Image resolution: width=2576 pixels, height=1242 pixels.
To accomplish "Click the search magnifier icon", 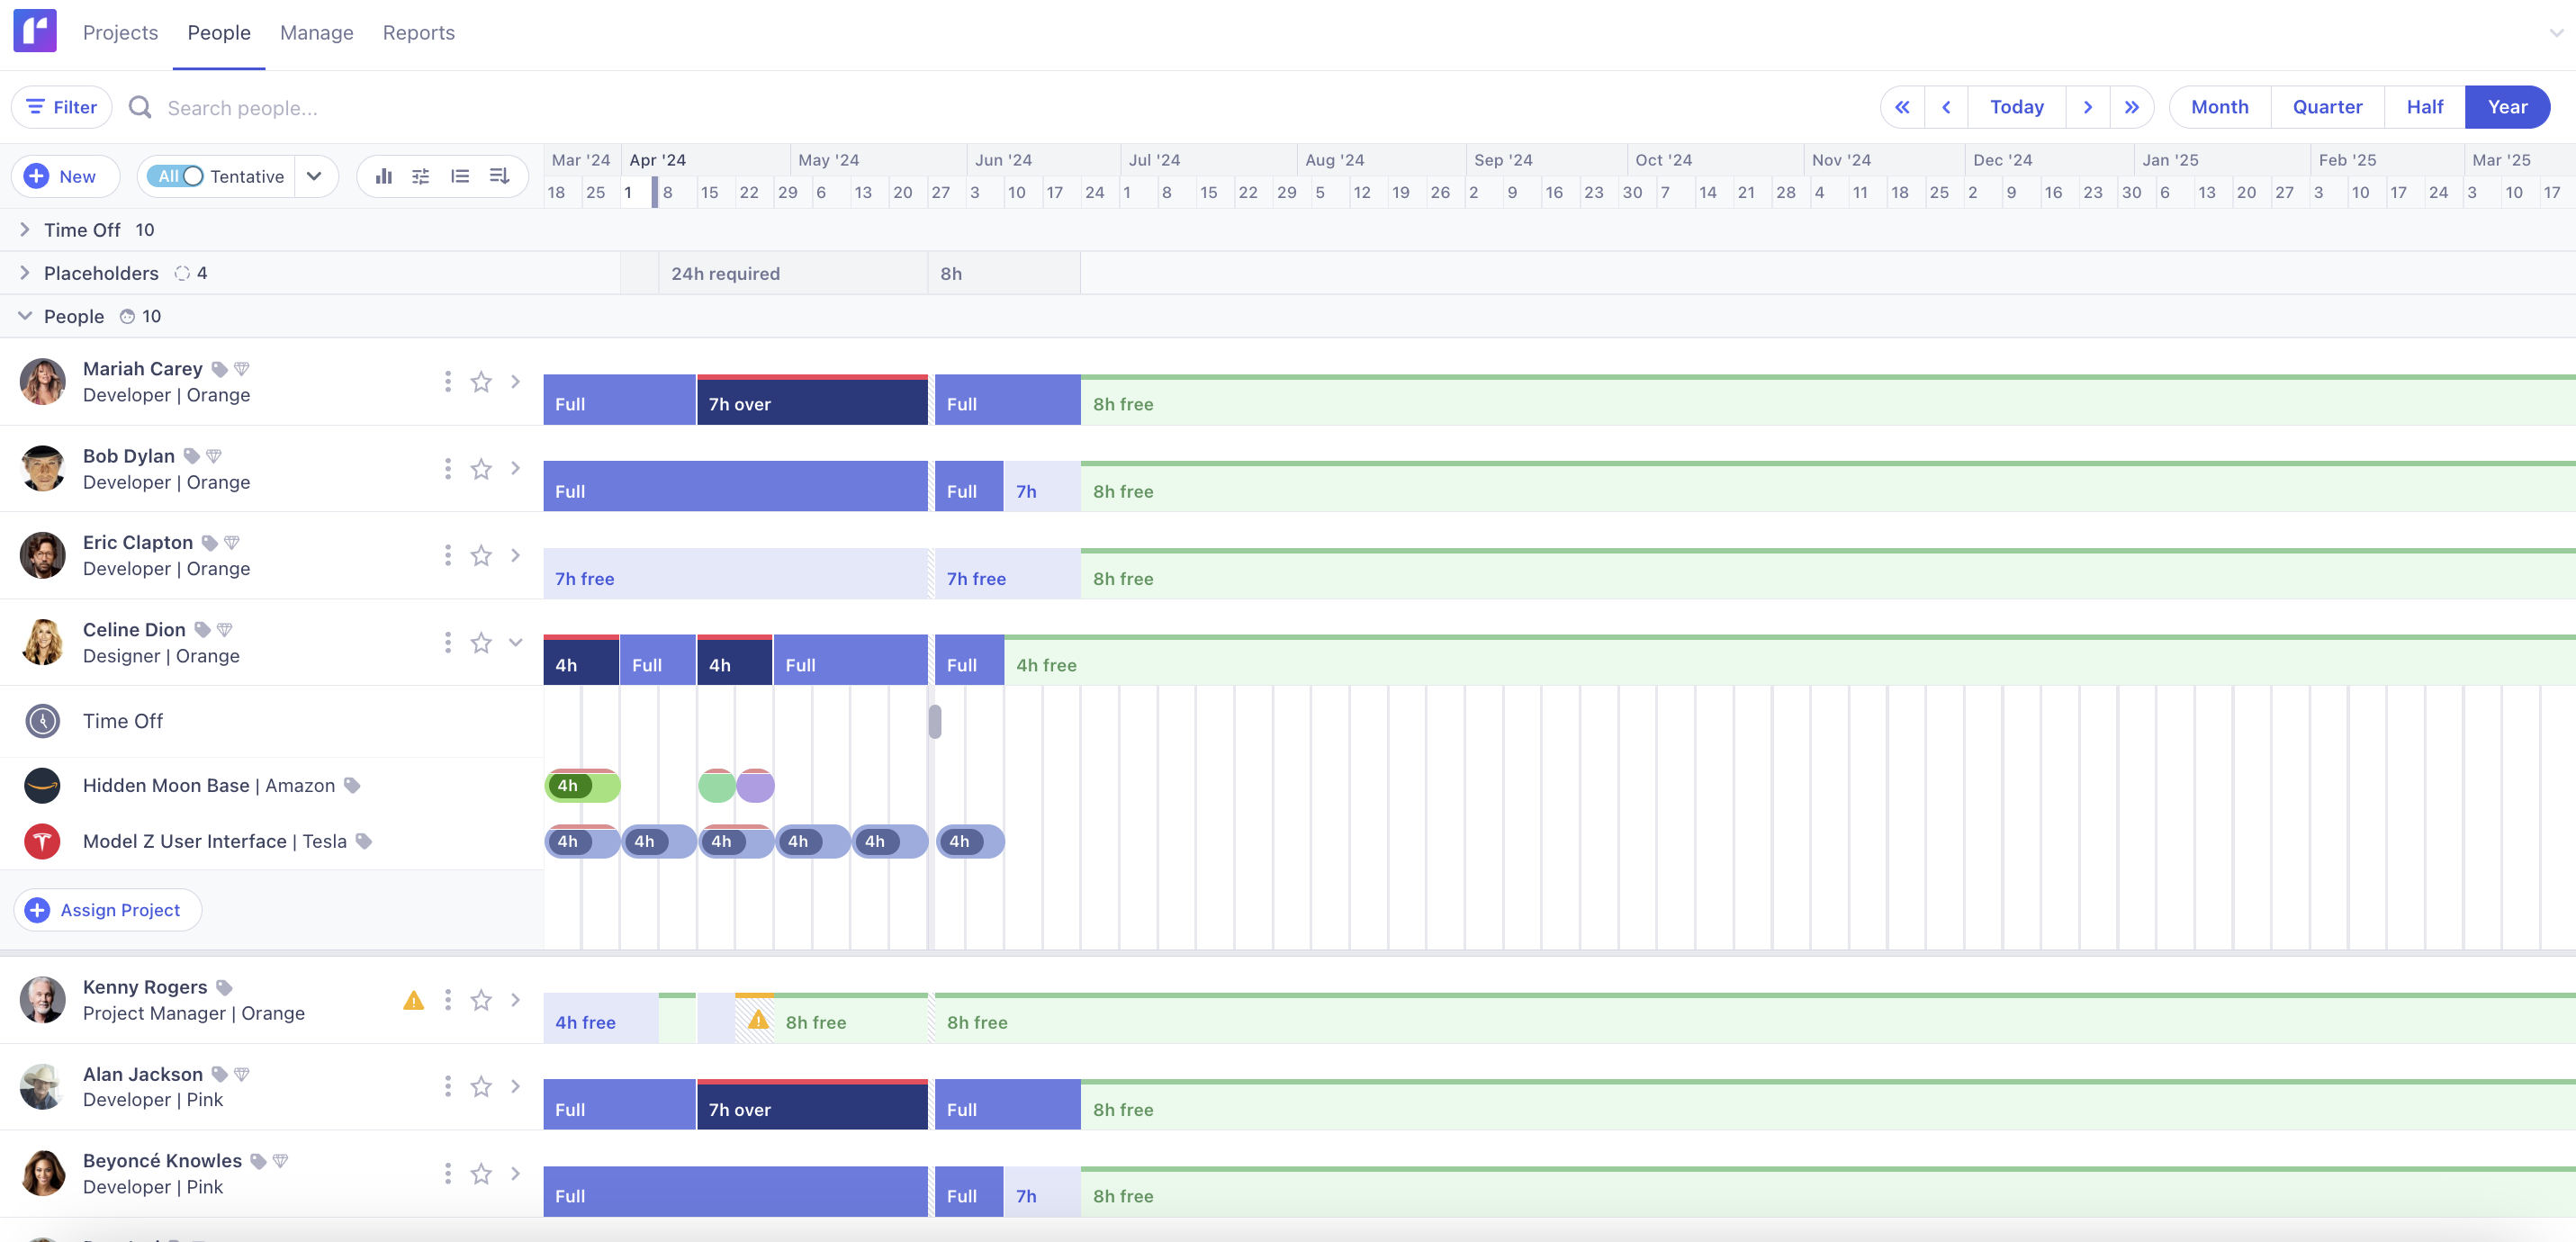I will [140, 107].
